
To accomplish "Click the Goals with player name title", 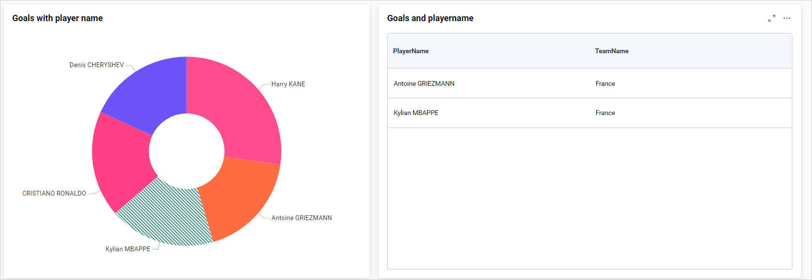I will (58, 18).
